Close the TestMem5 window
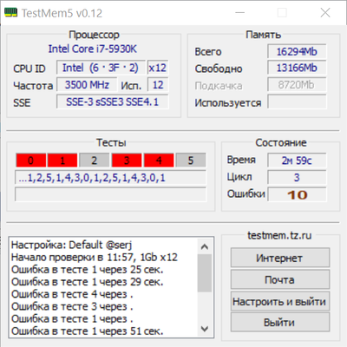 point(325,13)
